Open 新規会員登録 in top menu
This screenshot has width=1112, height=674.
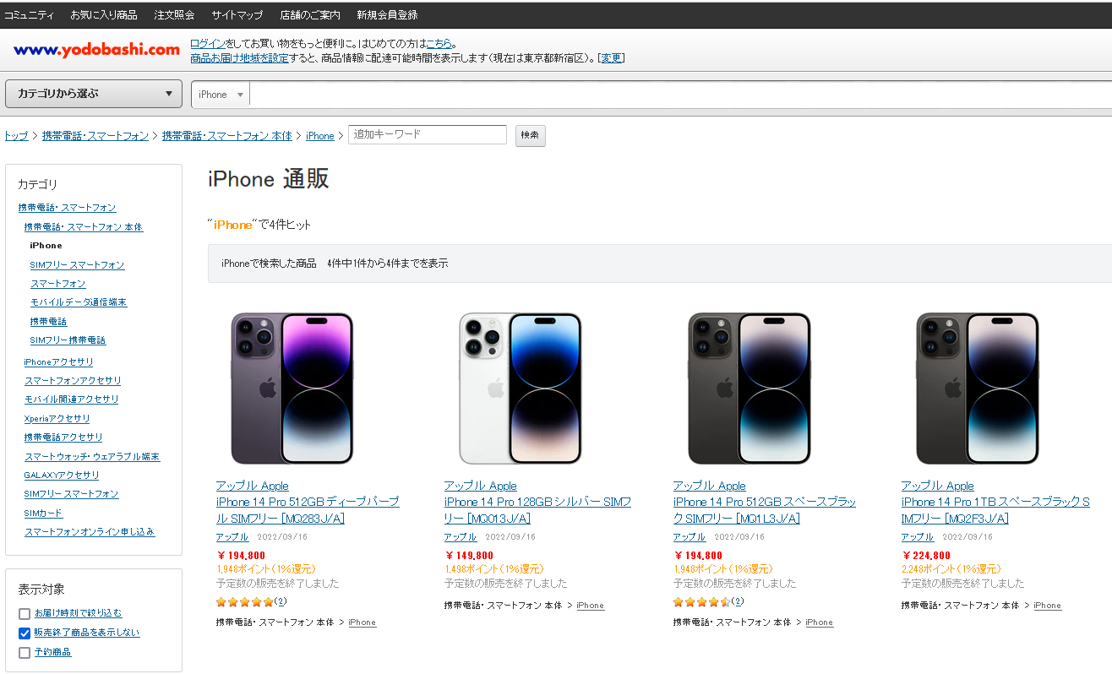tap(387, 15)
